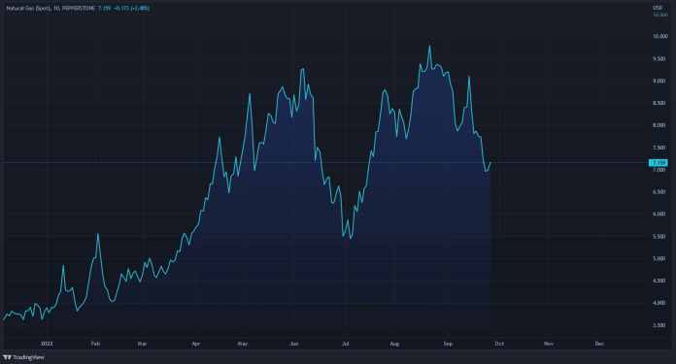676x364 pixels.
Task: Click the highlighted 7.159 price axis tag
Action: pos(659,163)
